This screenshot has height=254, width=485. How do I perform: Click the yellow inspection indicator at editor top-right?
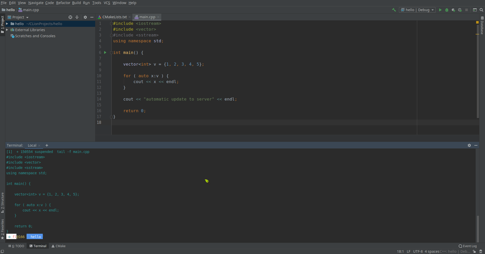[477, 23]
